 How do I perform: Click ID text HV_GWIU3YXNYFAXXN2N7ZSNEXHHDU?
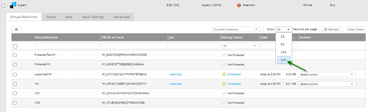(x=126, y=93)
